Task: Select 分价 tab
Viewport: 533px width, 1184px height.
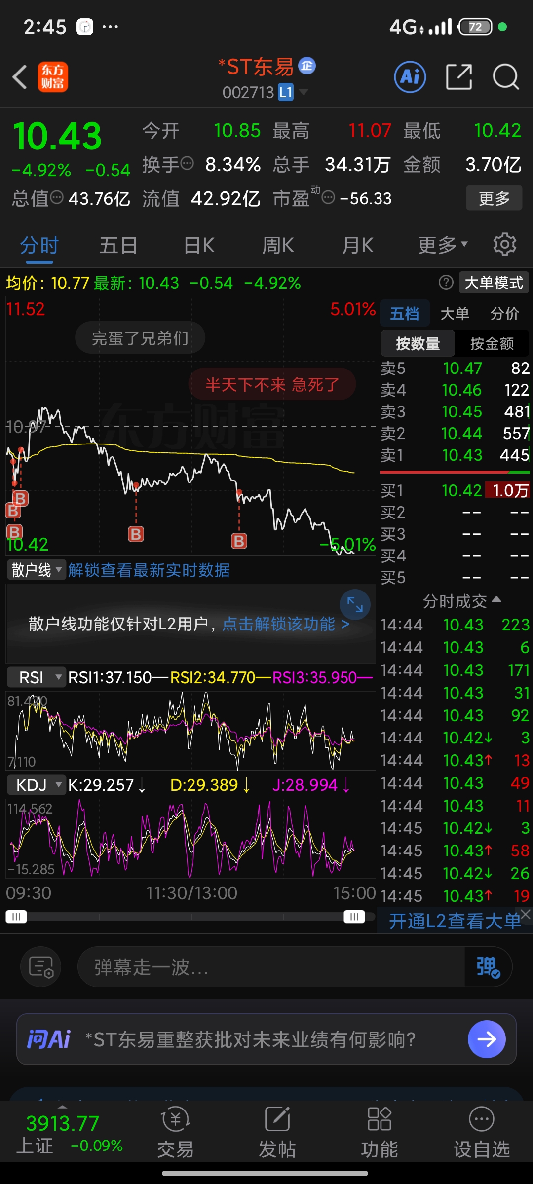Action: pyautogui.click(x=504, y=313)
